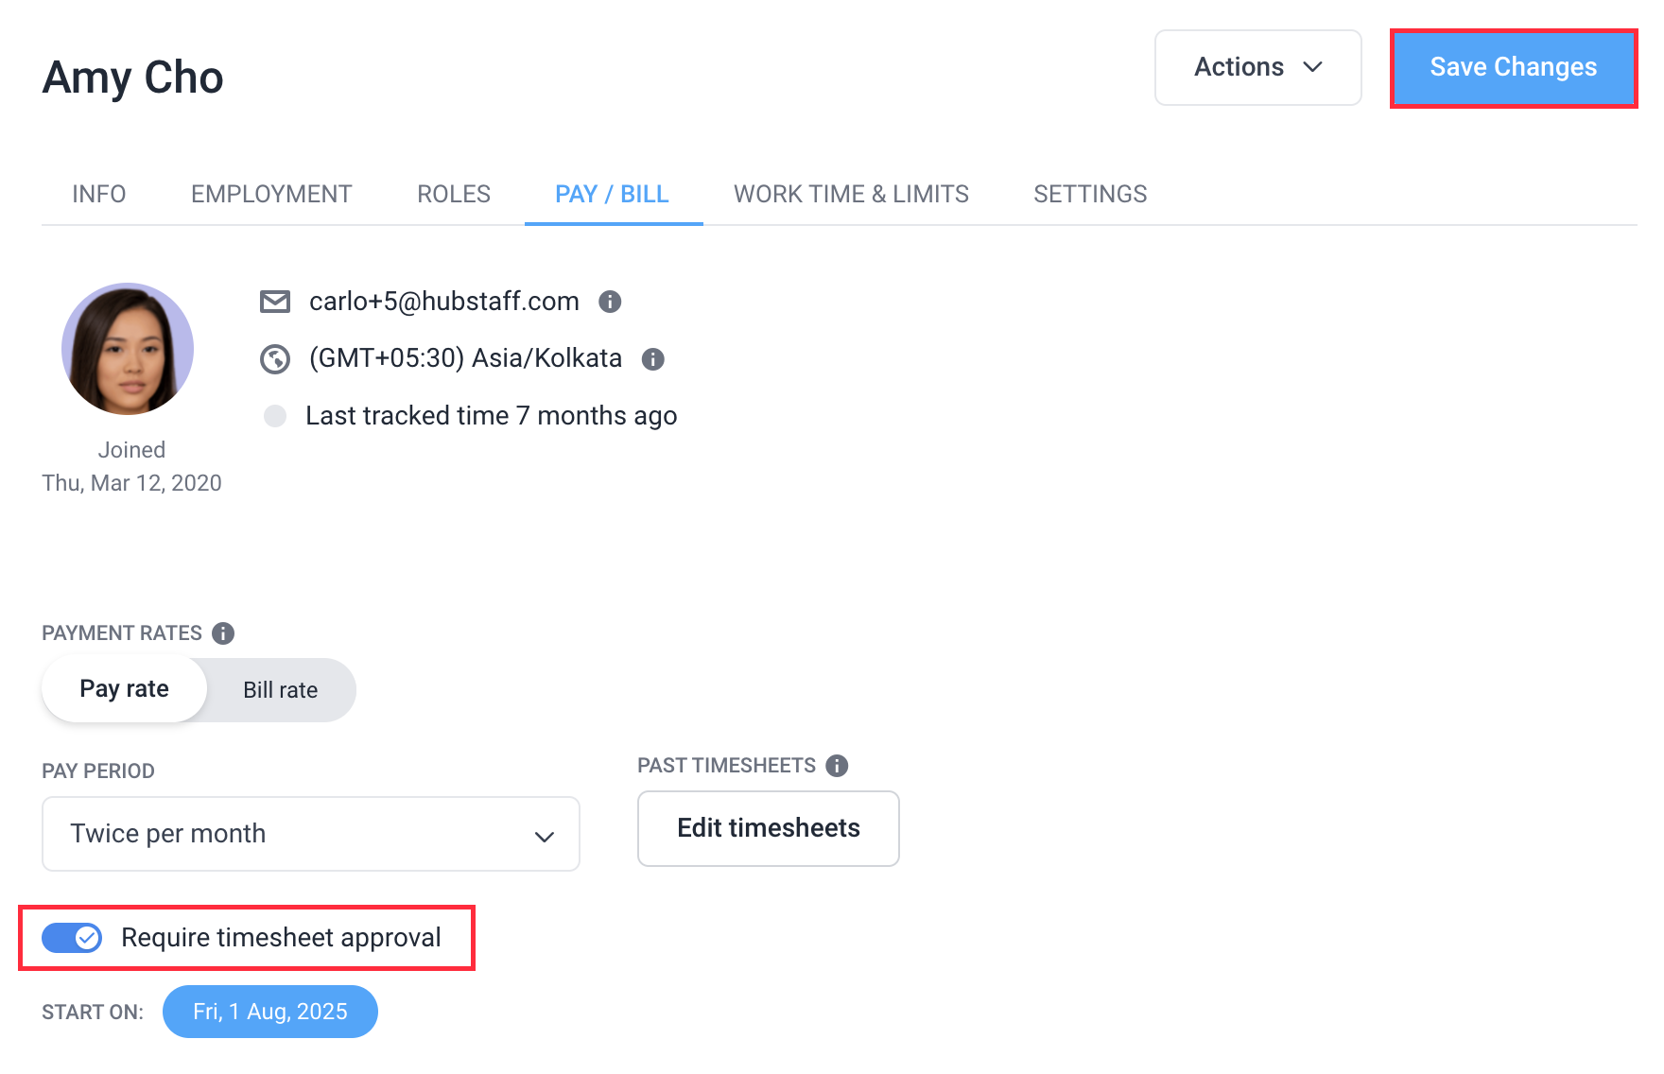Go to the Settings tab
Image resolution: width=1664 pixels, height=1074 pixels.
1090,194
